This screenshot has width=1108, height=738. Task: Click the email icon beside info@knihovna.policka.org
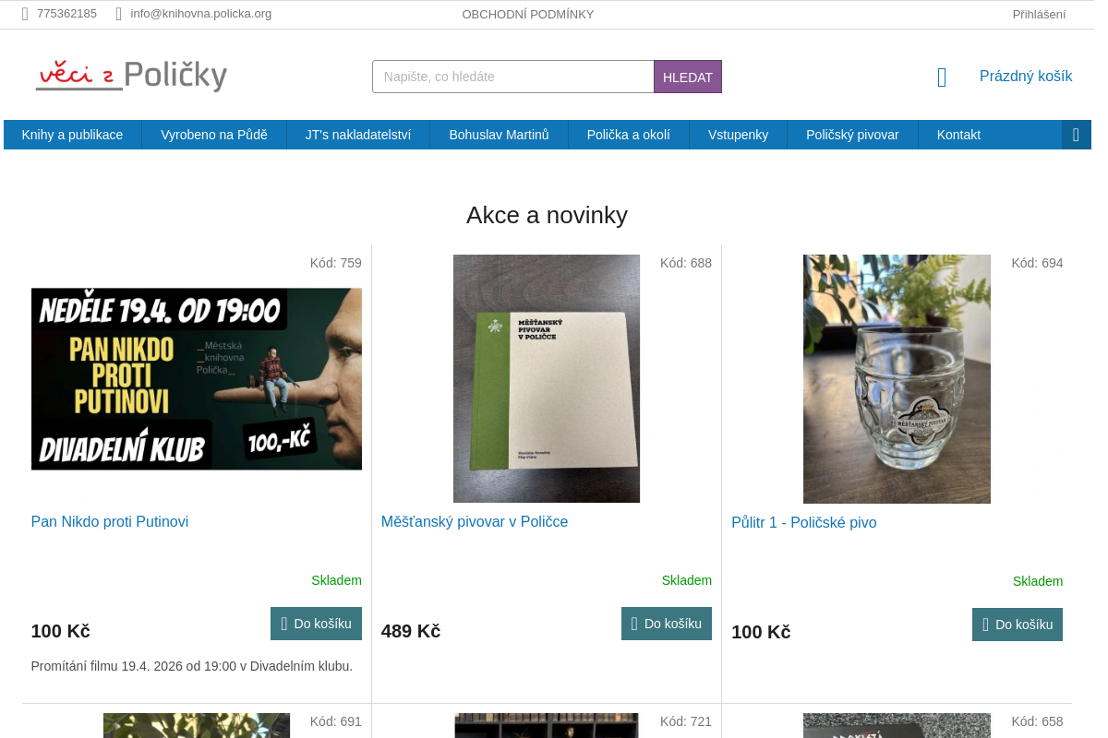click(119, 14)
